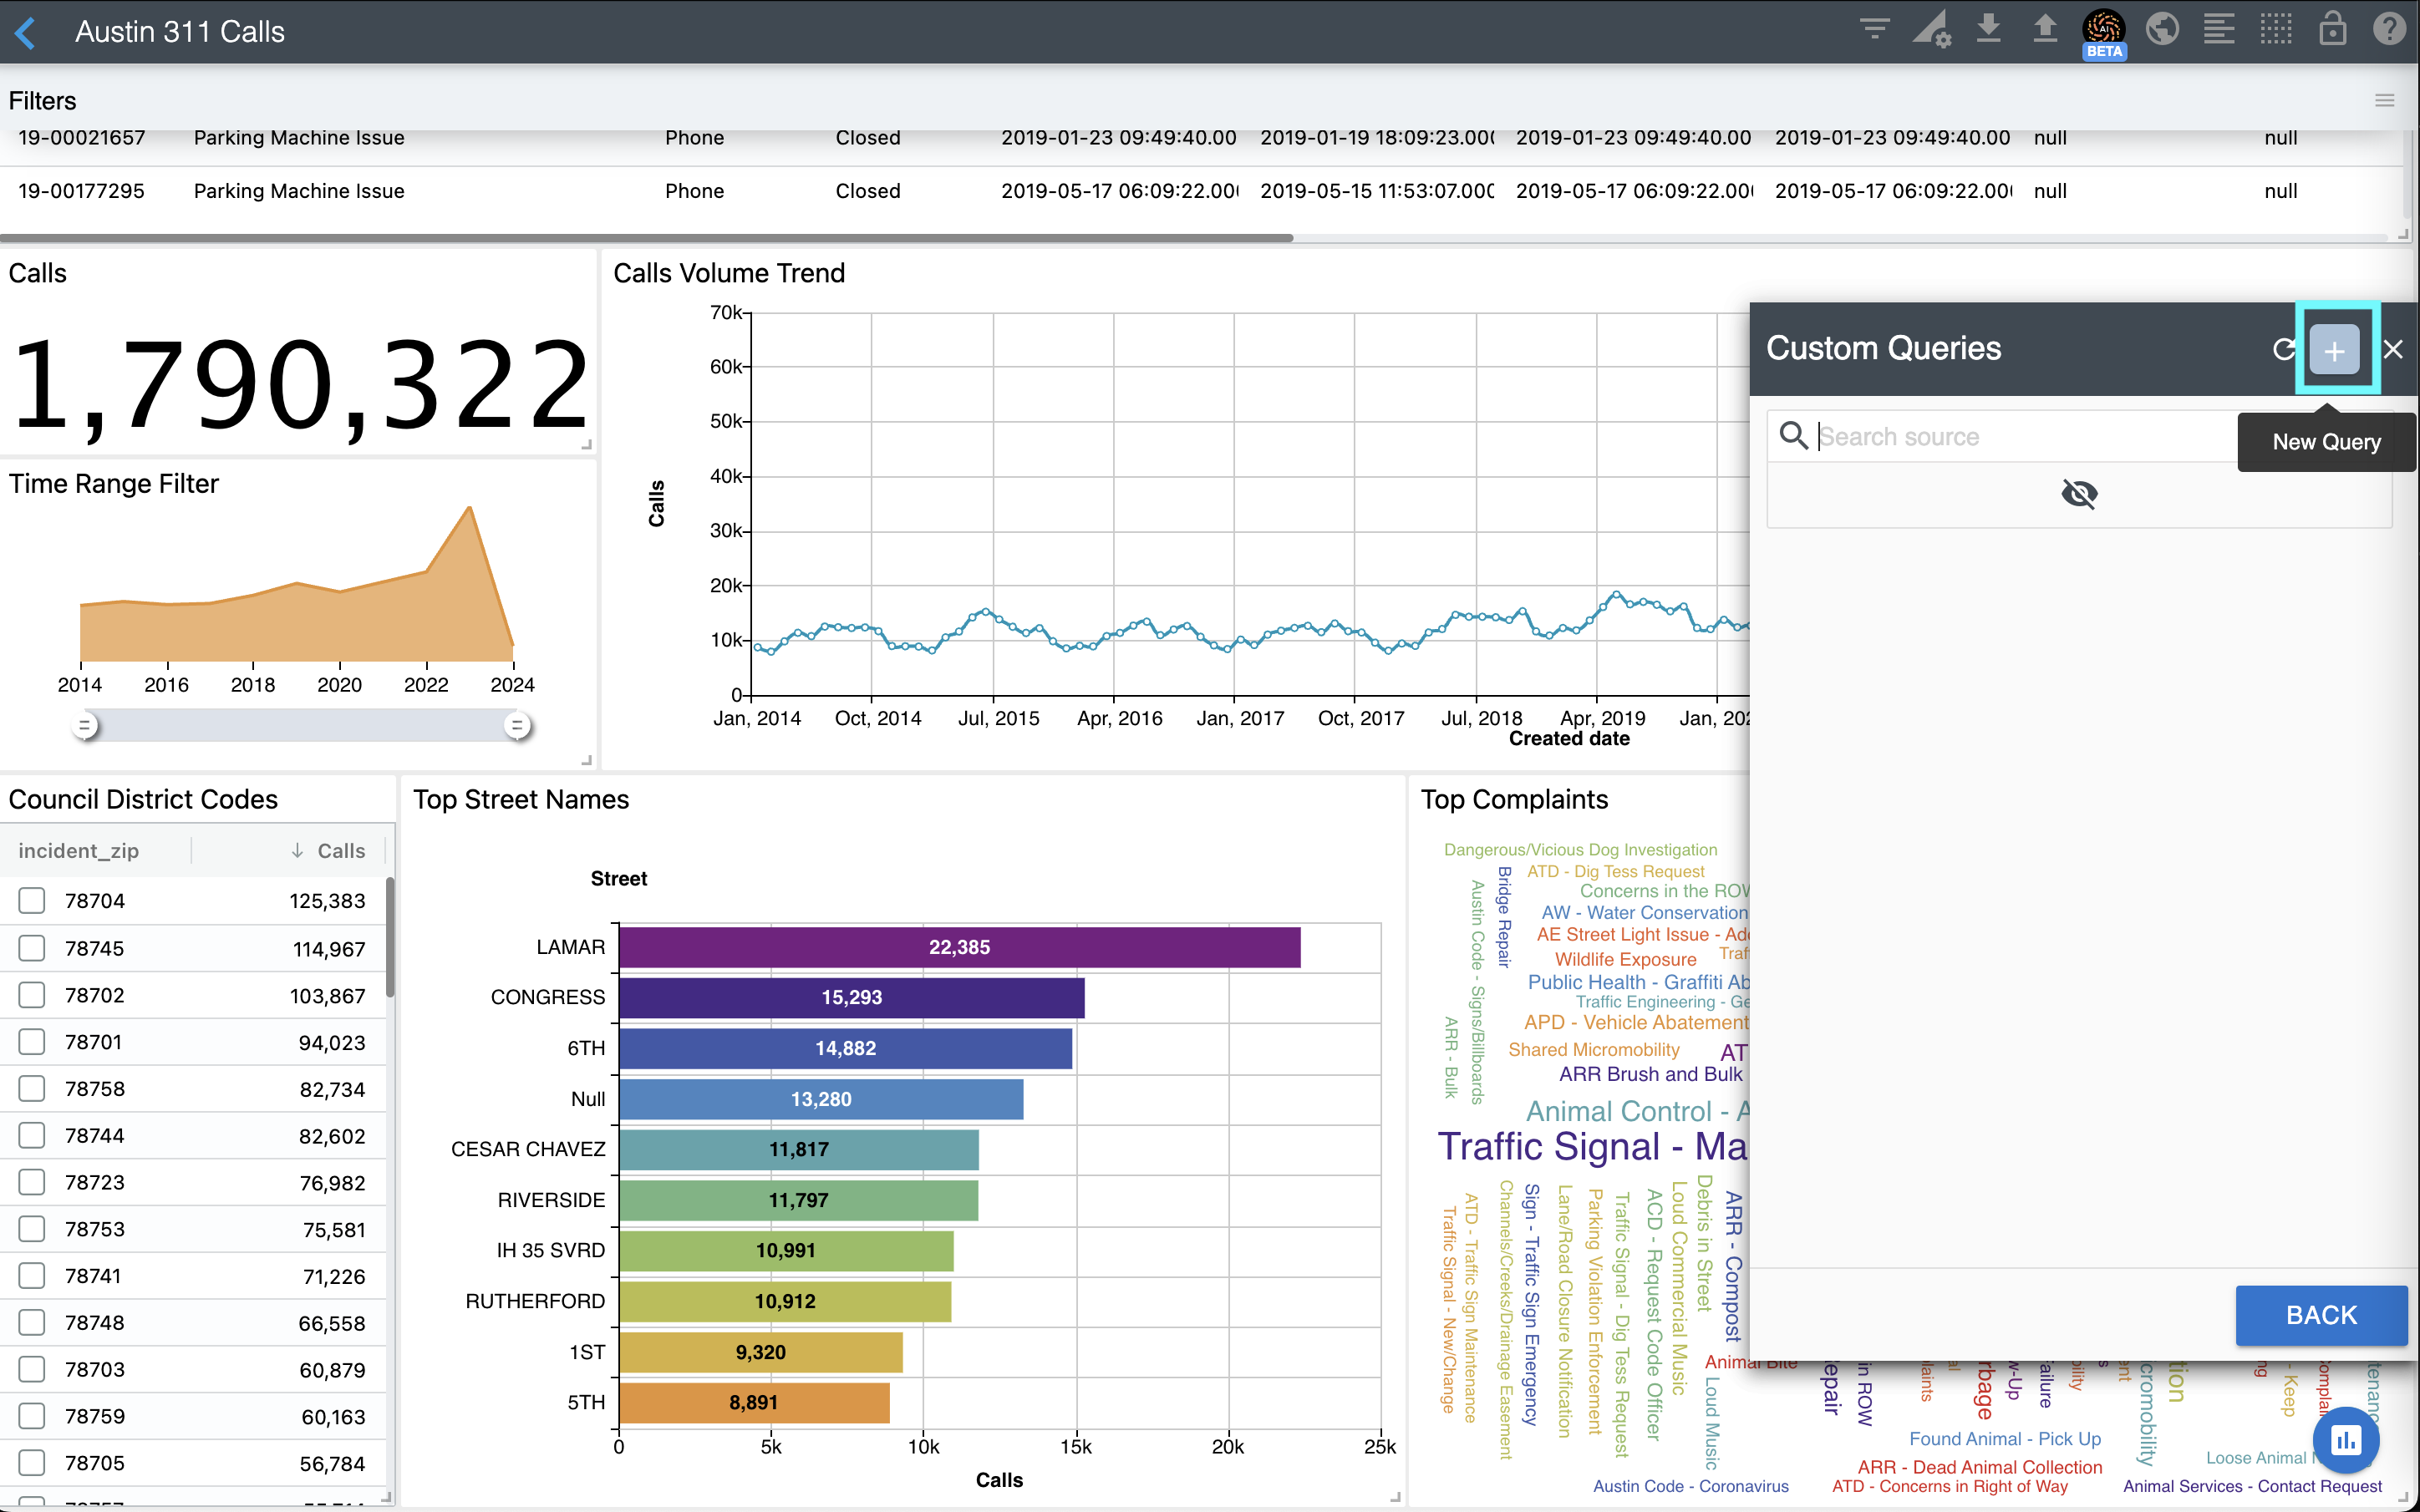Click the globe sharing icon
Image resolution: width=2420 pixels, height=1512 pixels.
pos(2163,30)
